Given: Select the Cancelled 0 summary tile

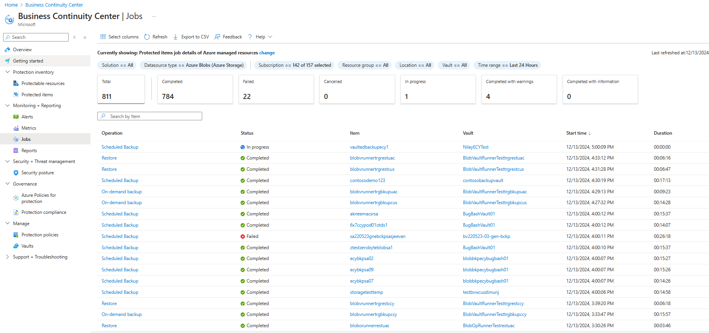Looking at the screenshot, I should (x=357, y=89).
